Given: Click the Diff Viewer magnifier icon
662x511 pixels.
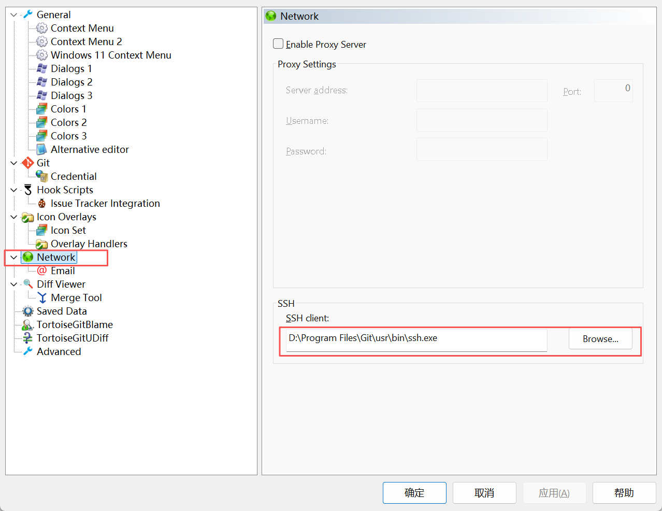Looking at the screenshot, I should click(28, 285).
